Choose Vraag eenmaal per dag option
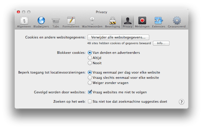This screenshot has width=203, height=129. coord(90,72)
